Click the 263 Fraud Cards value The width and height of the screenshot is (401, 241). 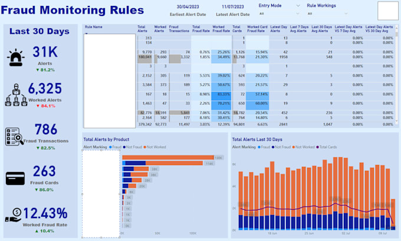click(44, 171)
